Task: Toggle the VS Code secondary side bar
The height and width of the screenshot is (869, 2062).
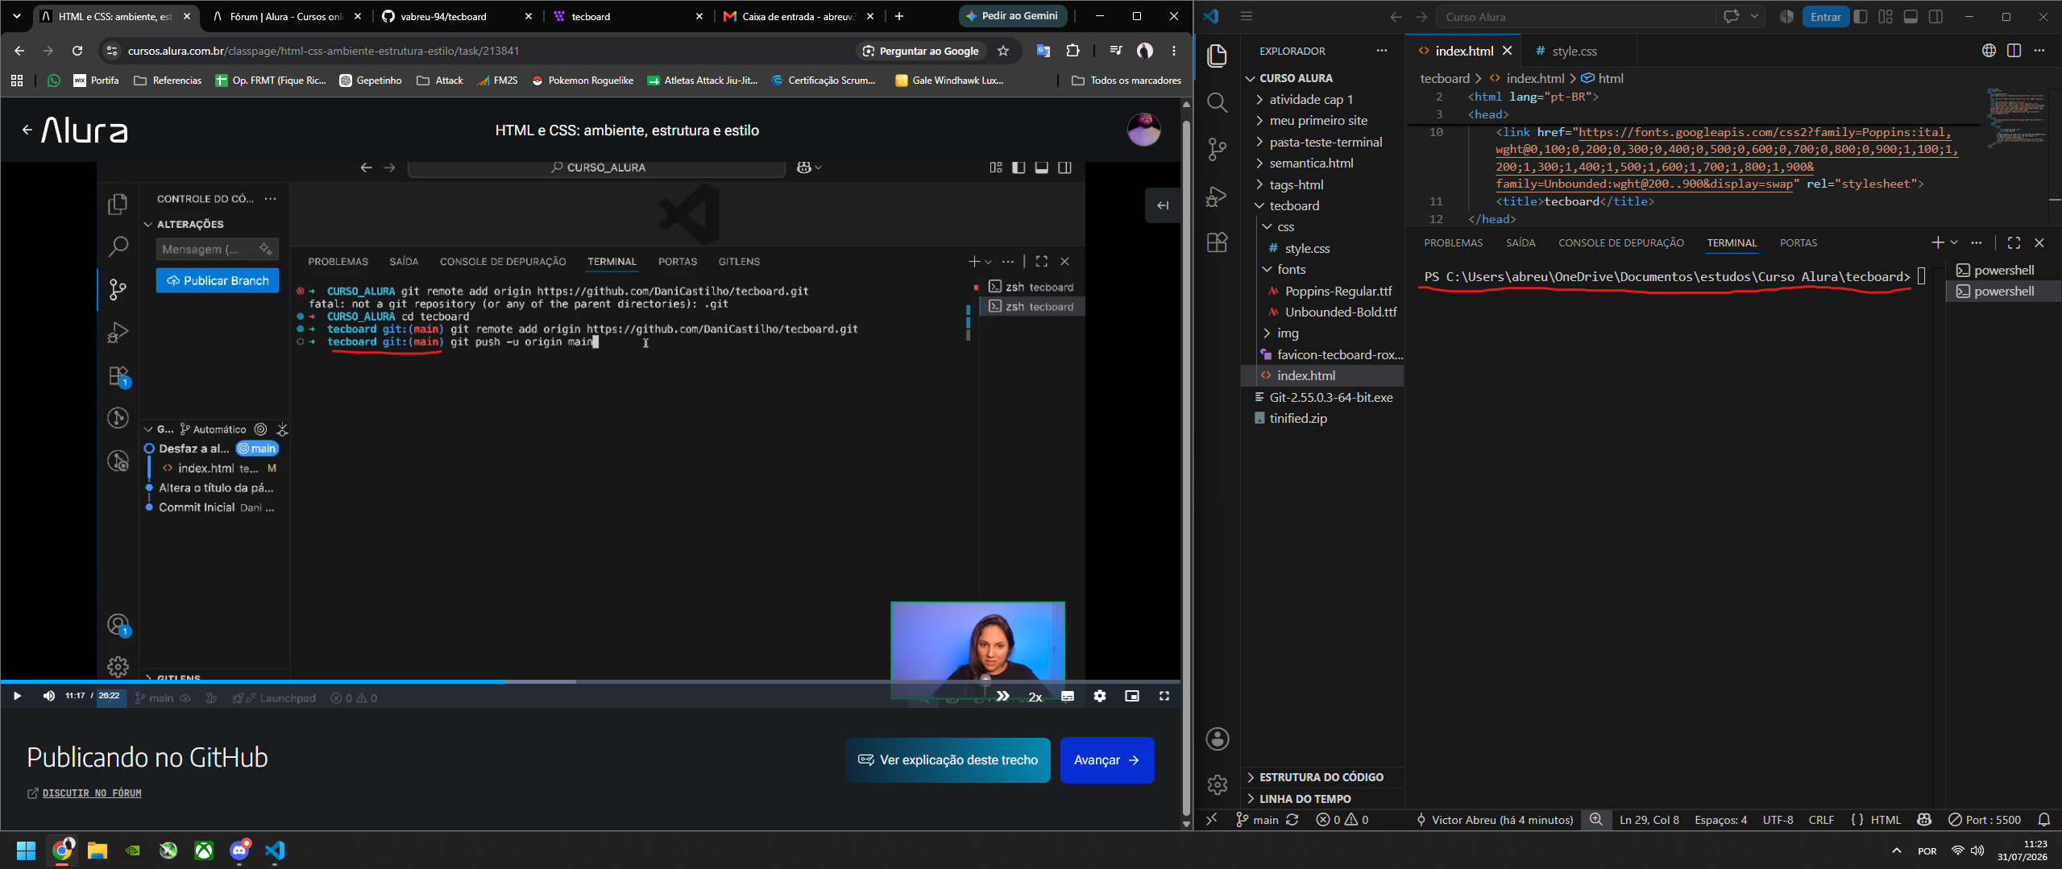Action: (1935, 16)
